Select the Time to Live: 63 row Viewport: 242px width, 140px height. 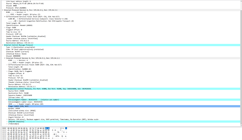(13, 32)
